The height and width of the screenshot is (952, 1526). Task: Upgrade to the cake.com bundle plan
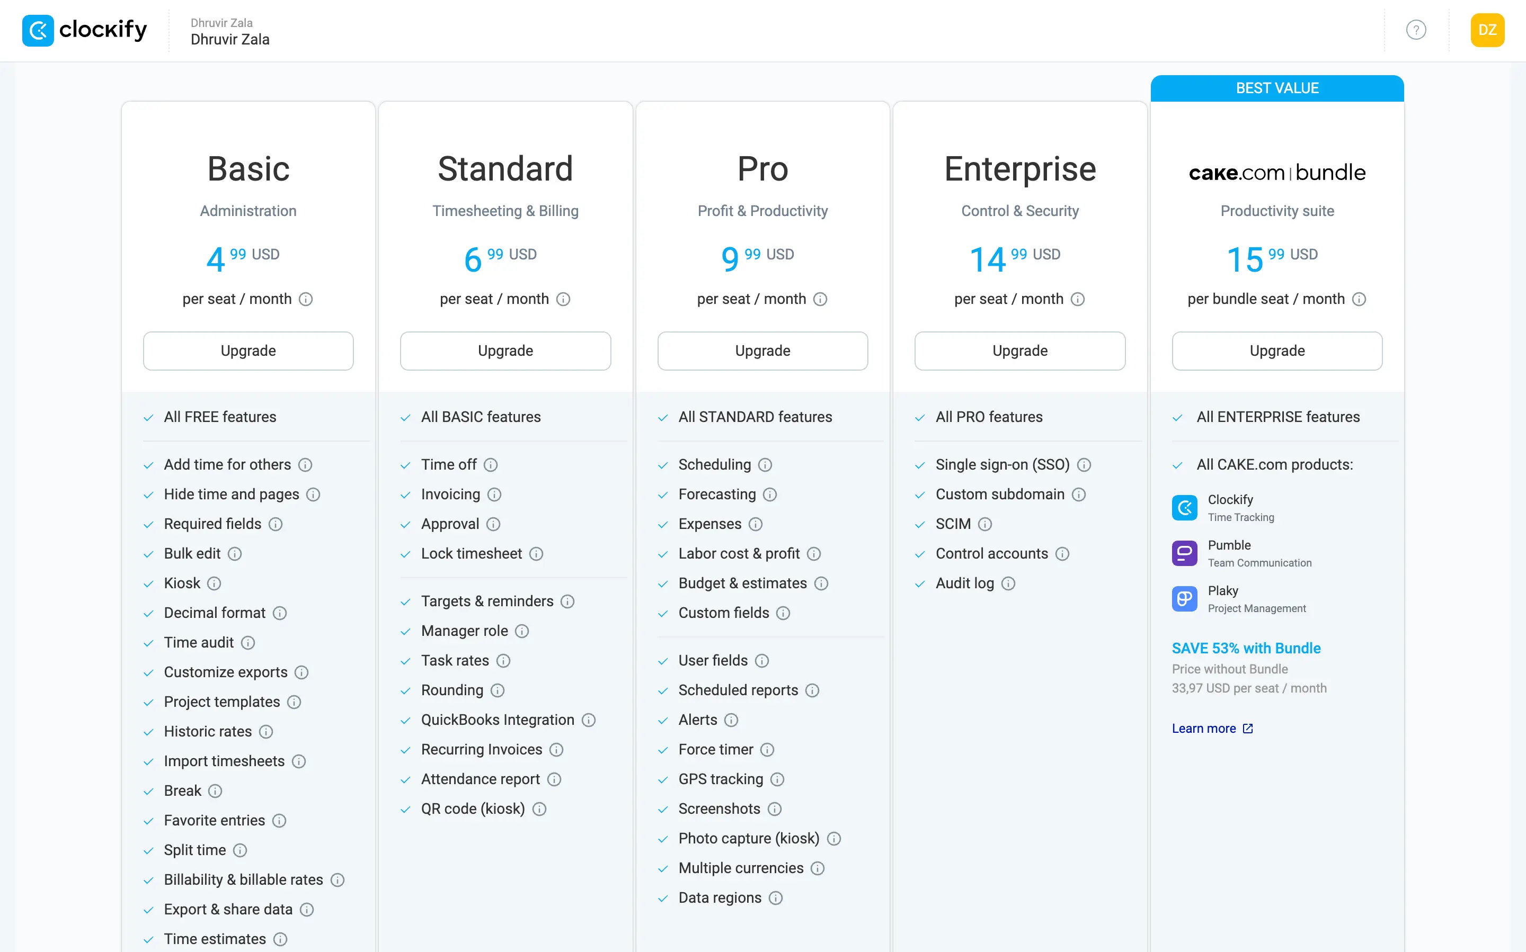[x=1277, y=351]
